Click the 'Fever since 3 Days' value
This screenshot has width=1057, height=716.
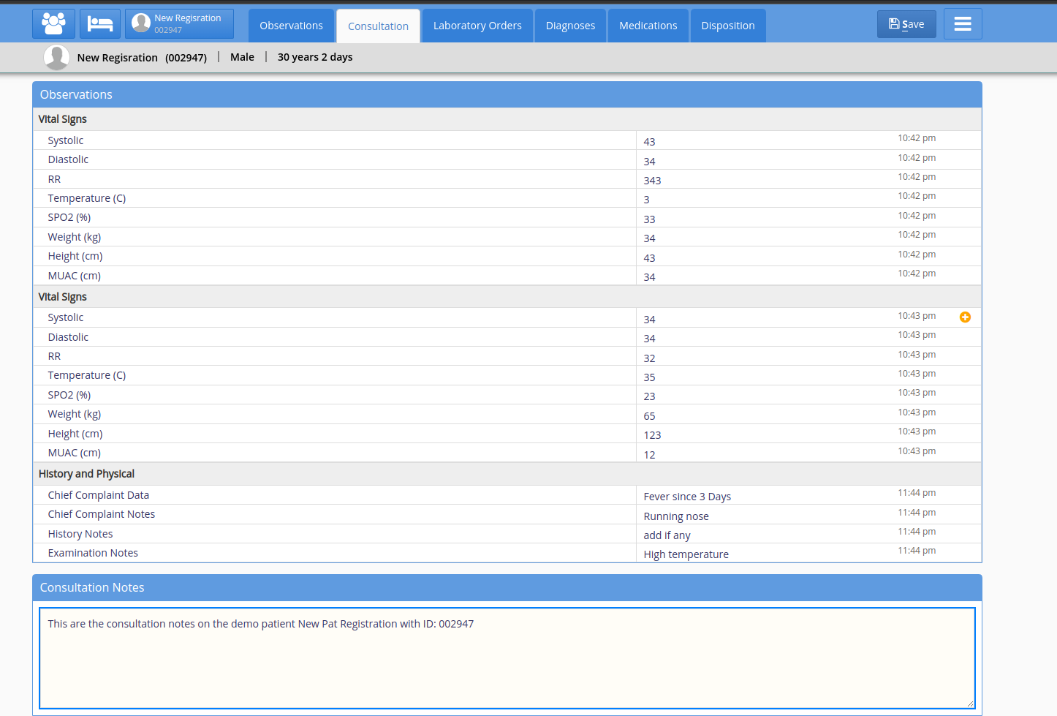click(687, 497)
